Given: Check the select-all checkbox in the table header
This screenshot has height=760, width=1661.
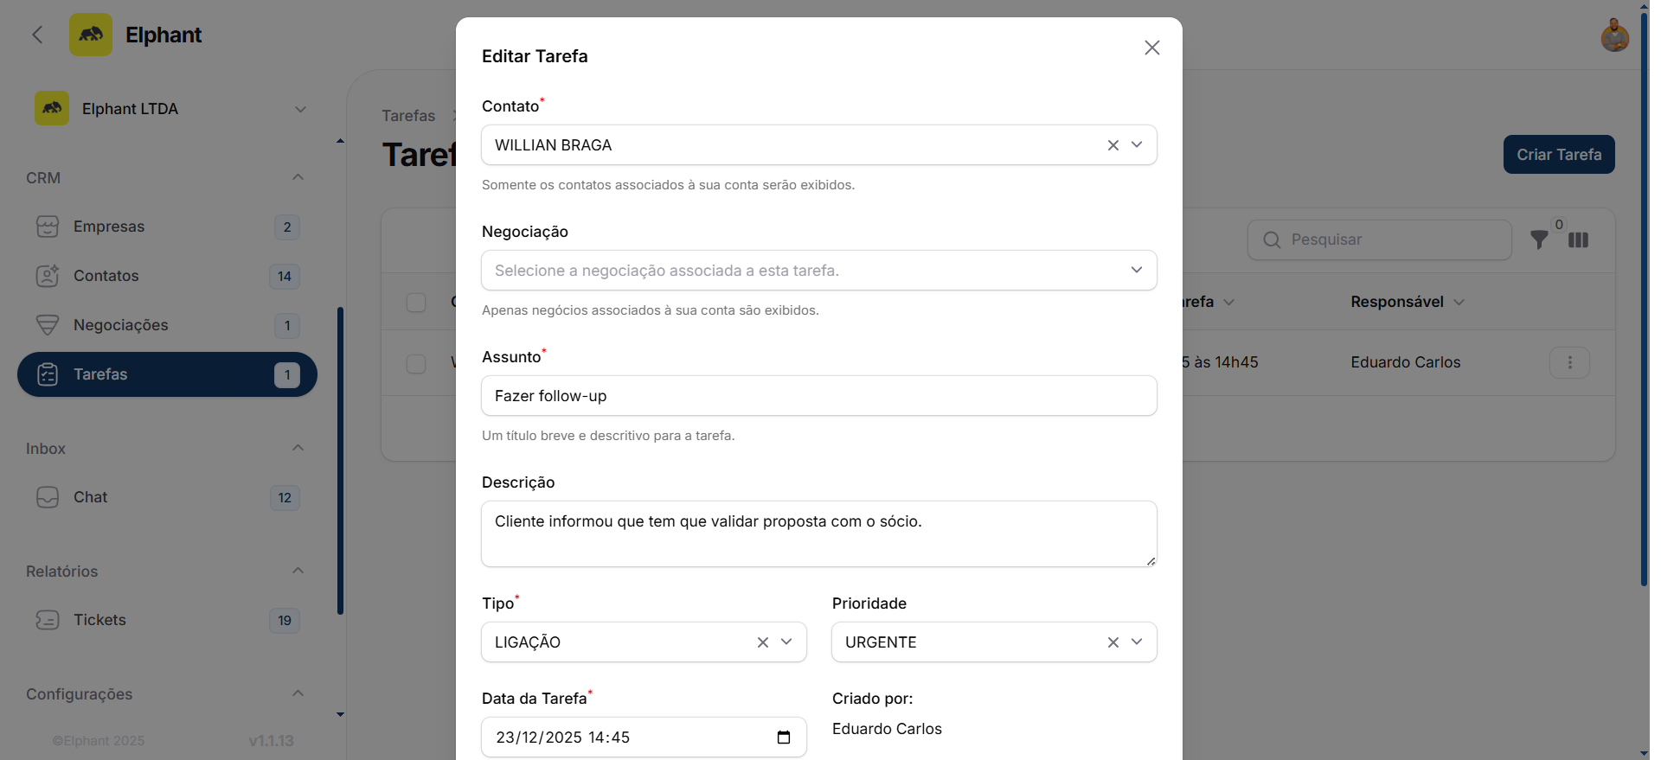Looking at the screenshot, I should tap(416, 302).
